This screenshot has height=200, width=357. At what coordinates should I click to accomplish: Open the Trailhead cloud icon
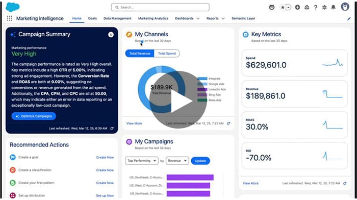pyautogui.click(x=307, y=7)
